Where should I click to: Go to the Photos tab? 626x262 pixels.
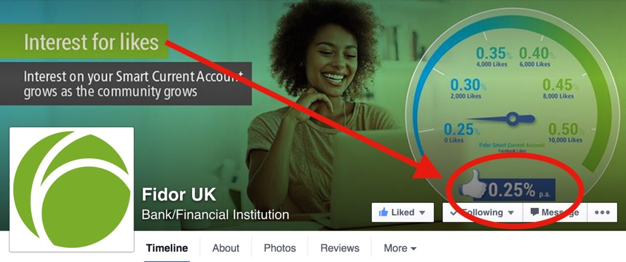click(280, 248)
